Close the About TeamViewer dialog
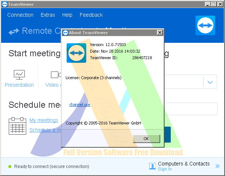Image resolution: width=225 pixels, height=176 pixels. pyautogui.click(x=159, y=33)
